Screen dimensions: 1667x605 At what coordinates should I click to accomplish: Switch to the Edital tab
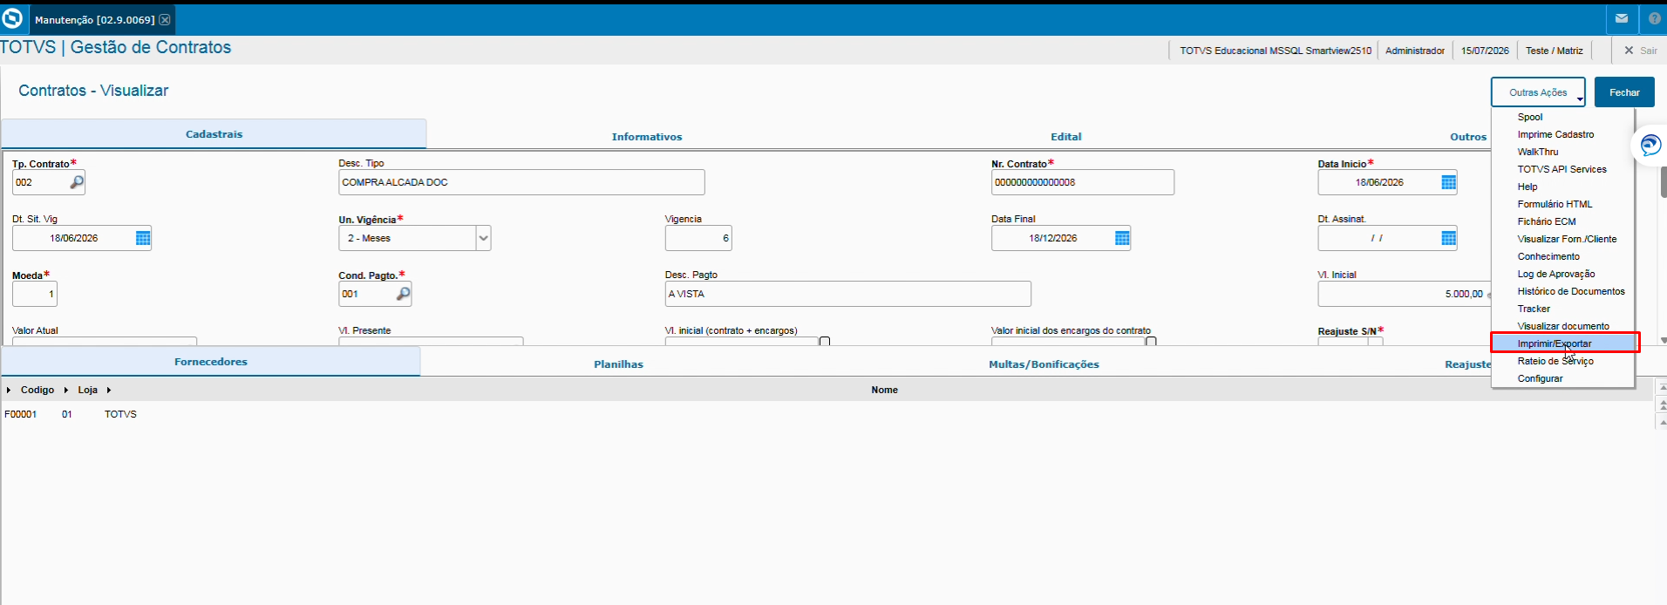tap(1065, 137)
